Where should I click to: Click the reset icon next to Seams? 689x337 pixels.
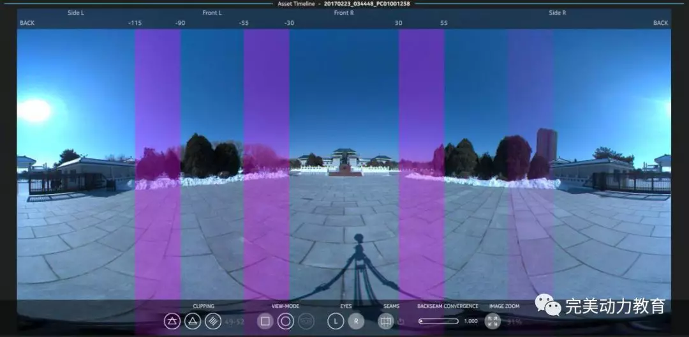click(x=401, y=321)
